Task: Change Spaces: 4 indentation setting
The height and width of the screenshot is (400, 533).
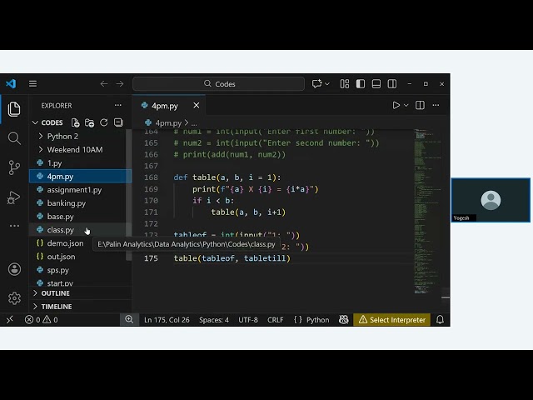Action: point(214,320)
